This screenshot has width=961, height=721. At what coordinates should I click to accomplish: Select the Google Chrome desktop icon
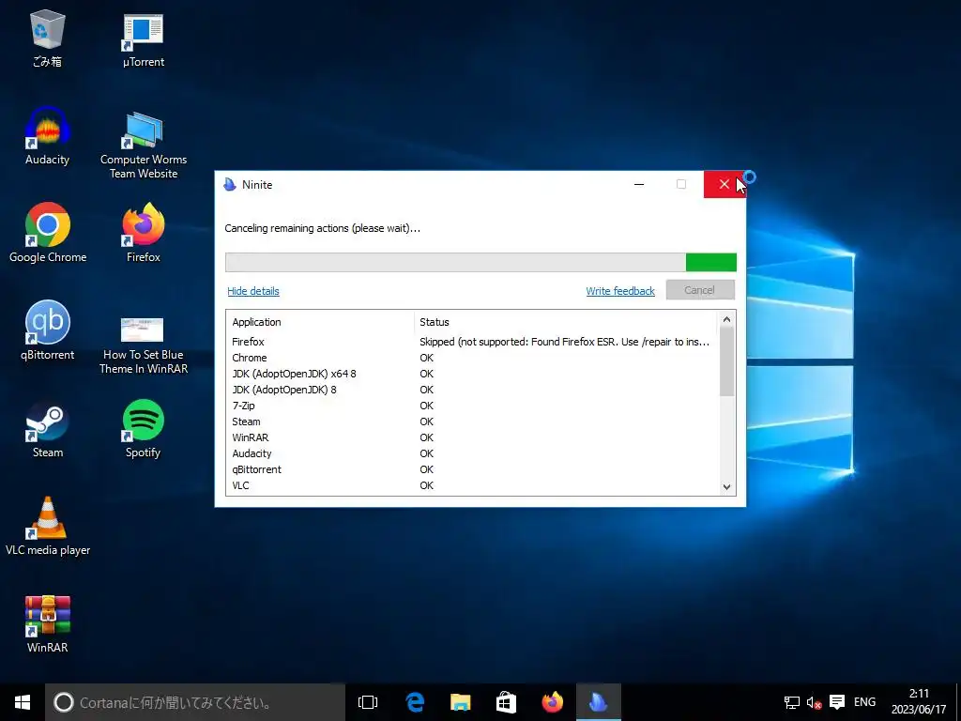pos(48,233)
